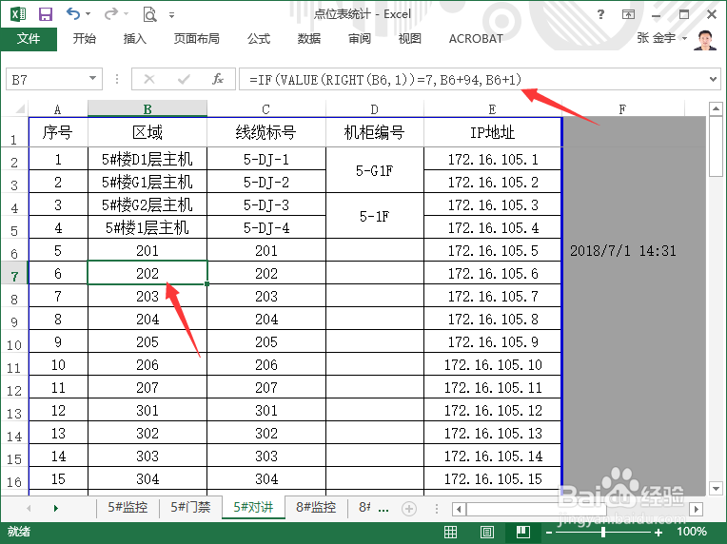Switch to the 开始 ribbon tab
The image size is (727, 544).
pos(85,39)
